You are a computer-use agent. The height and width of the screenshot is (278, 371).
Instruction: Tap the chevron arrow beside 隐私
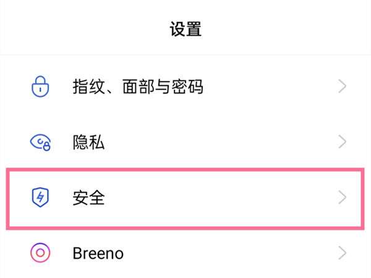343,143
